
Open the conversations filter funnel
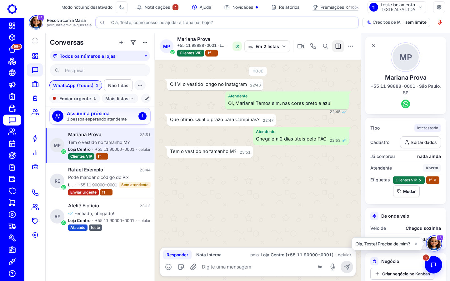pos(133,42)
